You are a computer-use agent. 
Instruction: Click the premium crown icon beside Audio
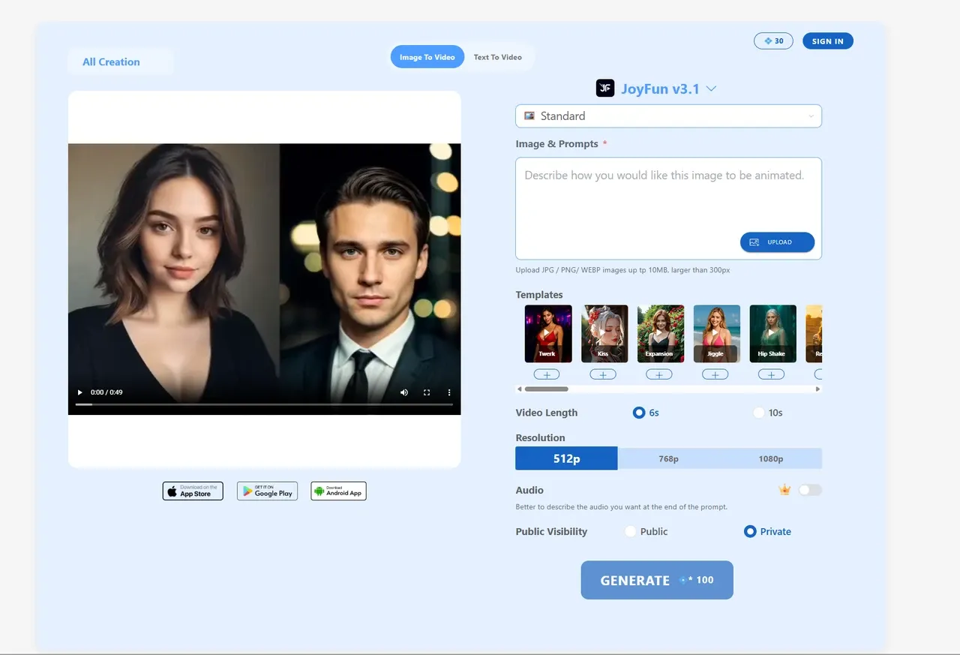pos(785,490)
